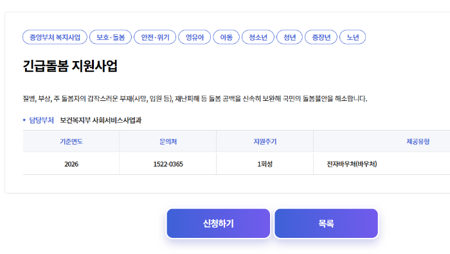
Task: Click the 2026 year cell
Action: click(x=71, y=164)
